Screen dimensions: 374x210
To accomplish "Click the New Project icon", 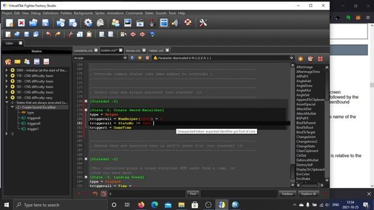I will point(9,23).
